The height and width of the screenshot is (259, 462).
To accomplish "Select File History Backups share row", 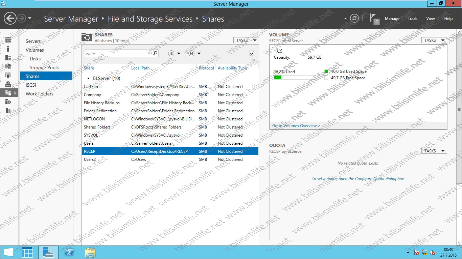I will 170,103.
